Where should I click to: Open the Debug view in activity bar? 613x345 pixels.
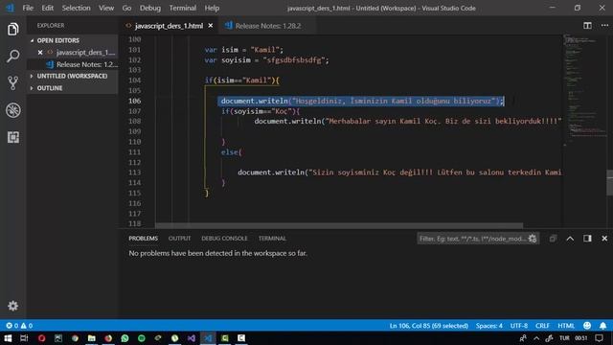pos(12,110)
